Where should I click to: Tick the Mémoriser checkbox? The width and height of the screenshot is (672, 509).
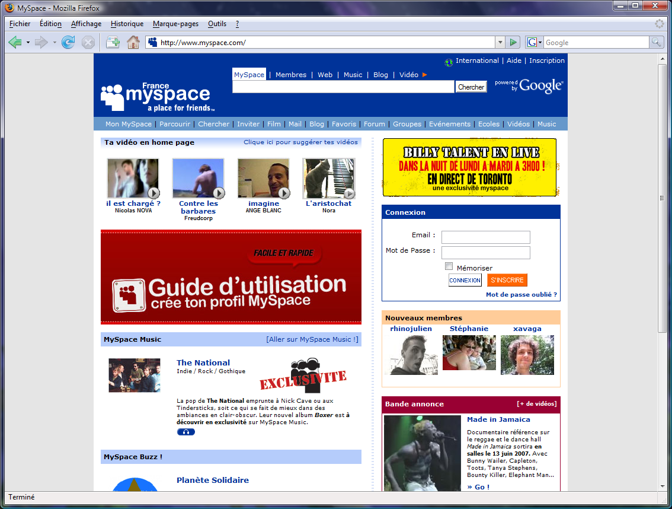tap(449, 266)
